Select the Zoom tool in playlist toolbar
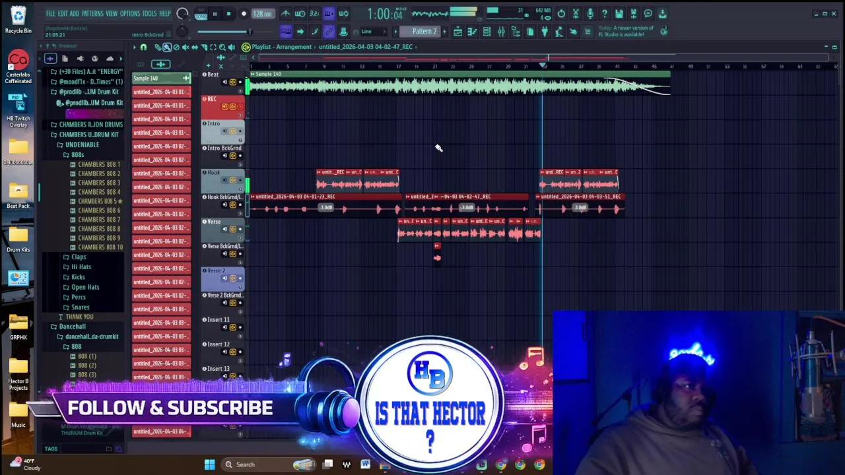This screenshot has height=475, width=845. tap(222, 47)
